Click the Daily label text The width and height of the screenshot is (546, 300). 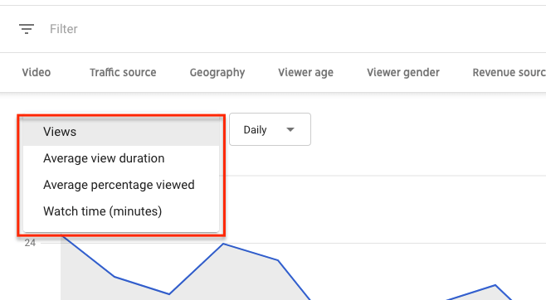click(255, 130)
